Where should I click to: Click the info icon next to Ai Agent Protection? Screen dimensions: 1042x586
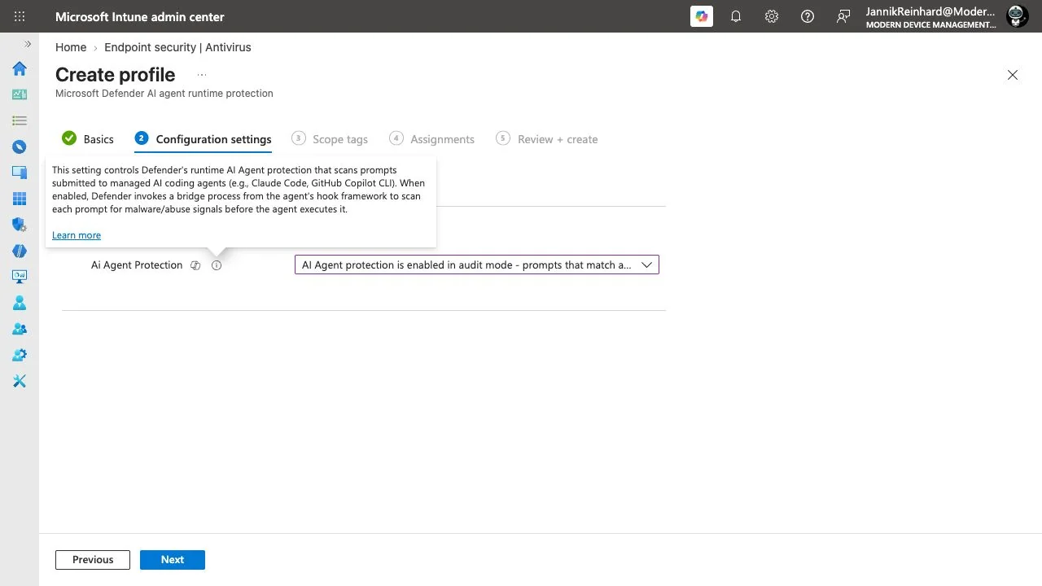pos(217,265)
